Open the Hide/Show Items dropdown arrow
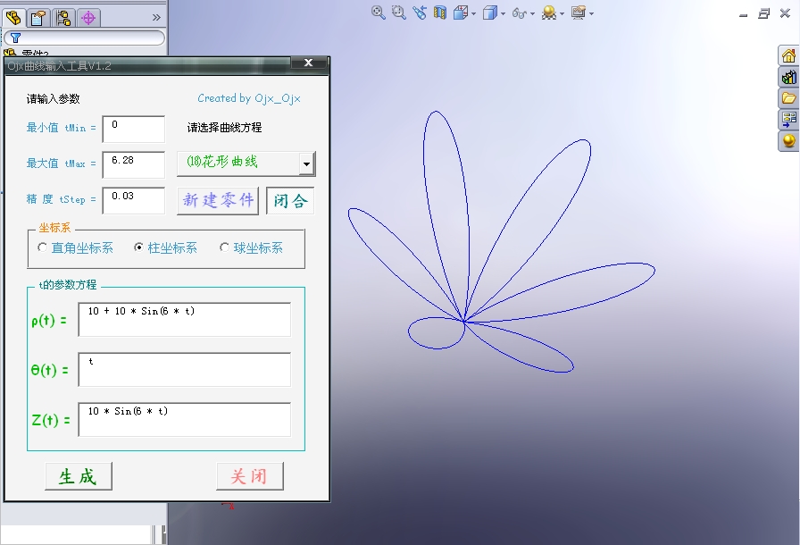The width and height of the screenshot is (800, 545). pyautogui.click(x=533, y=13)
